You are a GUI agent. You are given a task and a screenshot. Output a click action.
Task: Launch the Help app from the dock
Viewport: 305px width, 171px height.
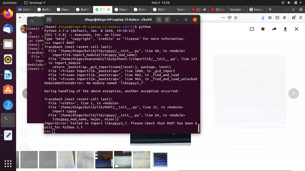(x=8, y=105)
